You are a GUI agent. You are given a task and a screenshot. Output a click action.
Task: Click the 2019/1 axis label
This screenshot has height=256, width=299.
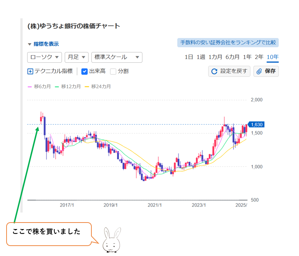point(111,205)
